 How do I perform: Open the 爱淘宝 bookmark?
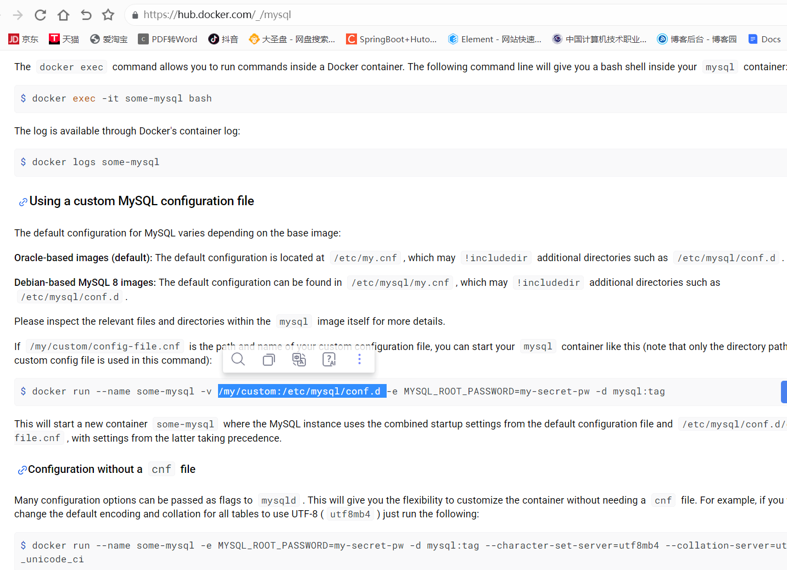(109, 39)
